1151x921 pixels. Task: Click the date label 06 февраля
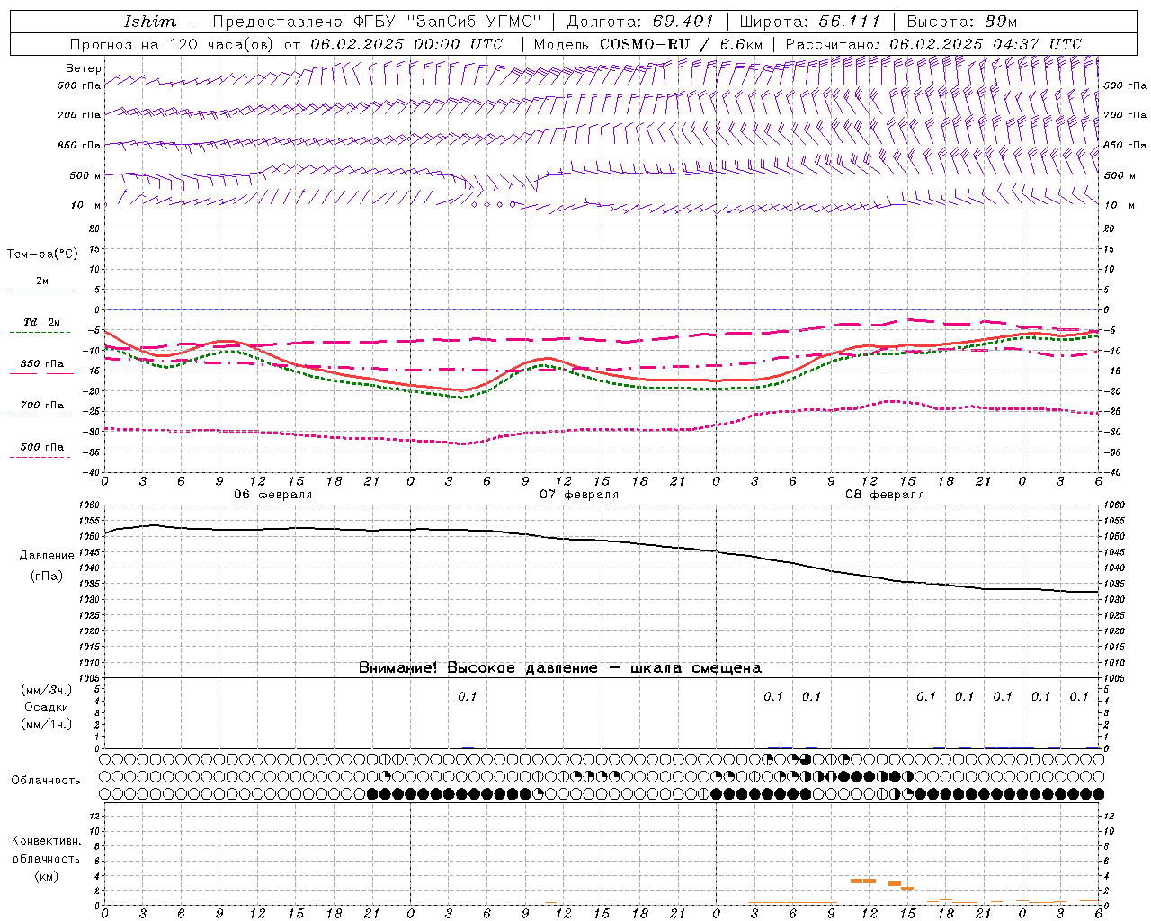click(273, 495)
